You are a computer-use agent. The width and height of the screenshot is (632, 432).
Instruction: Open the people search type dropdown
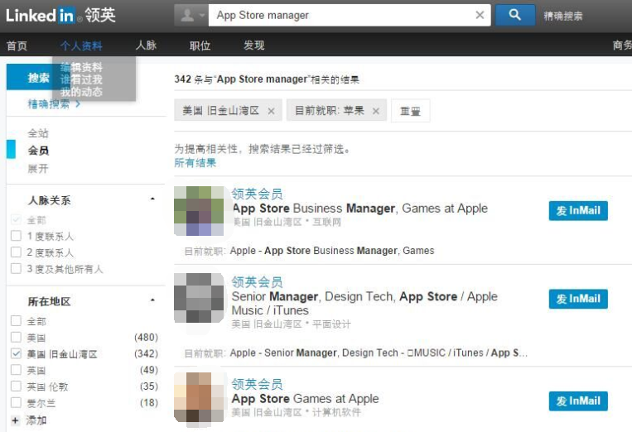pos(191,15)
